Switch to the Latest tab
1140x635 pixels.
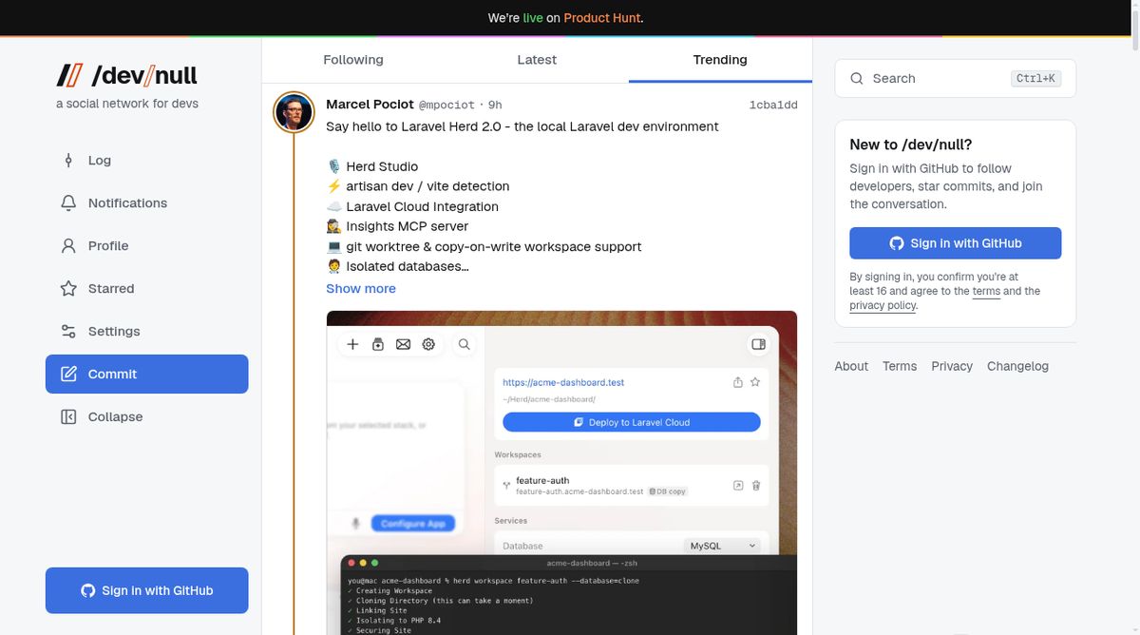tap(537, 60)
